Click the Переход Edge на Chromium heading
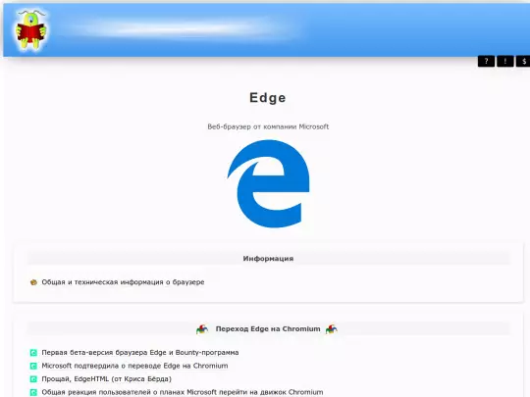This screenshot has height=397, width=530. coord(268,328)
